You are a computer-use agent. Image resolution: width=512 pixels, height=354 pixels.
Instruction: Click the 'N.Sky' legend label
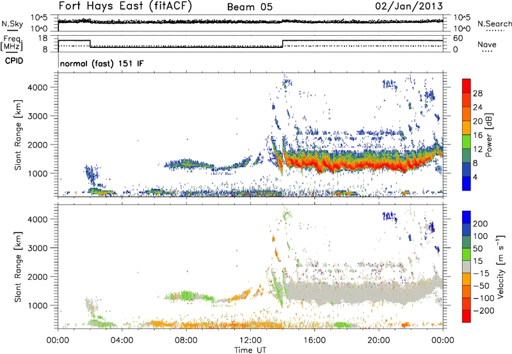click(12, 24)
